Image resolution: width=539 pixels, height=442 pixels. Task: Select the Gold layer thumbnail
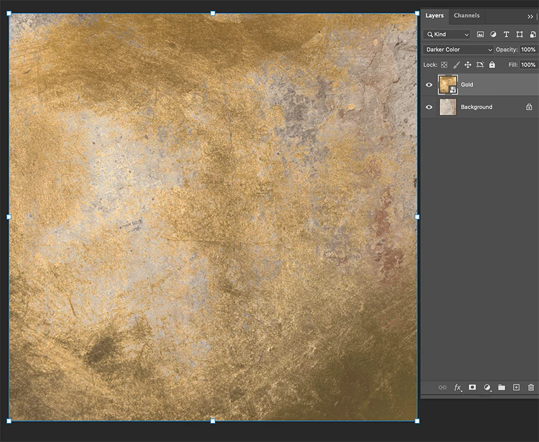448,85
